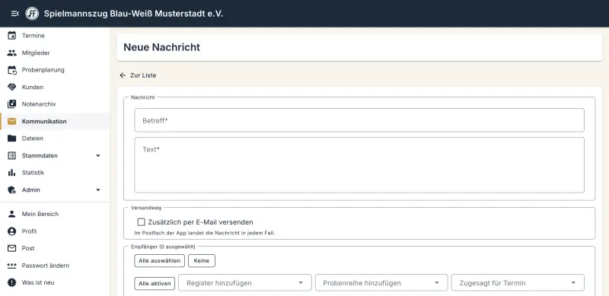Viewport: 609px width, 296px height.
Task: Click the Admin shield icon
Action: (12, 190)
